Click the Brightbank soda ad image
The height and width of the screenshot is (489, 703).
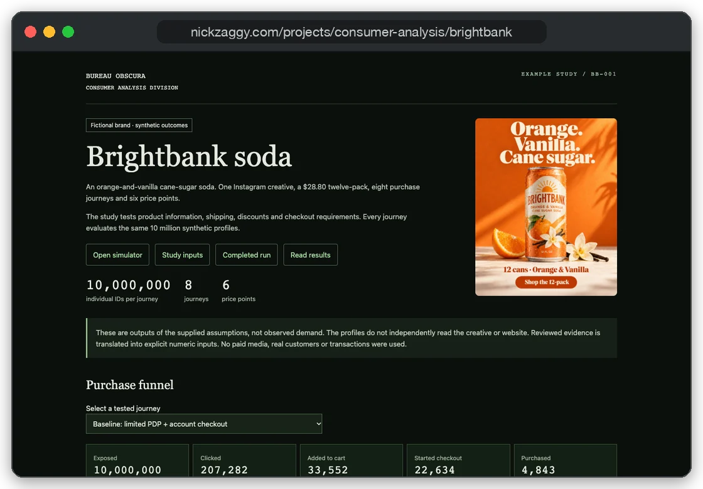tap(546, 207)
